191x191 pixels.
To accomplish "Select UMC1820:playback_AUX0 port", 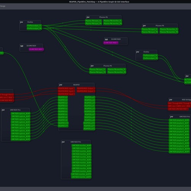I will 179,120.
